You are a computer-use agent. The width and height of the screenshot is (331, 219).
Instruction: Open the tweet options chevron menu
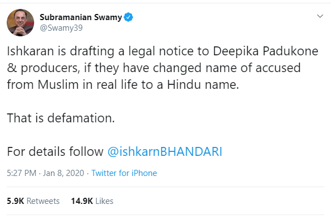click(320, 16)
